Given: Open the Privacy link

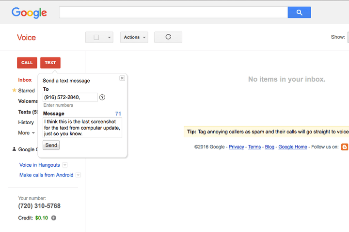Looking at the screenshot, I should tap(237, 147).
